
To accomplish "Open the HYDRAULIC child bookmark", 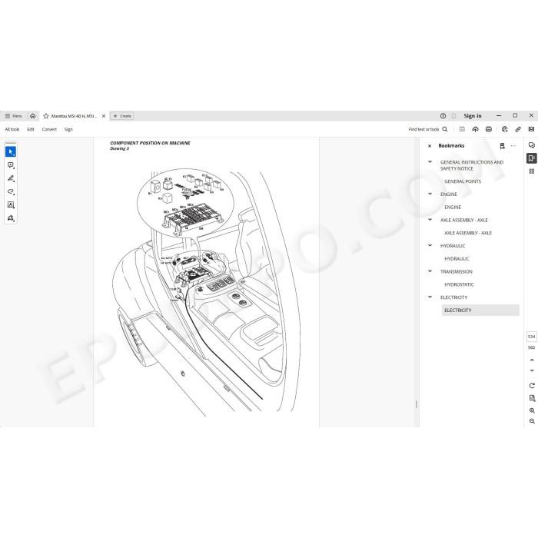I will click(x=457, y=259).
